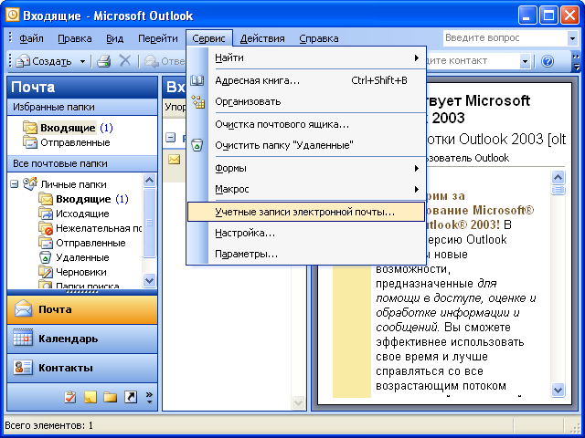Click the Notes yellow icon in navigation strip
585x438 pixels.
[90, 397]
